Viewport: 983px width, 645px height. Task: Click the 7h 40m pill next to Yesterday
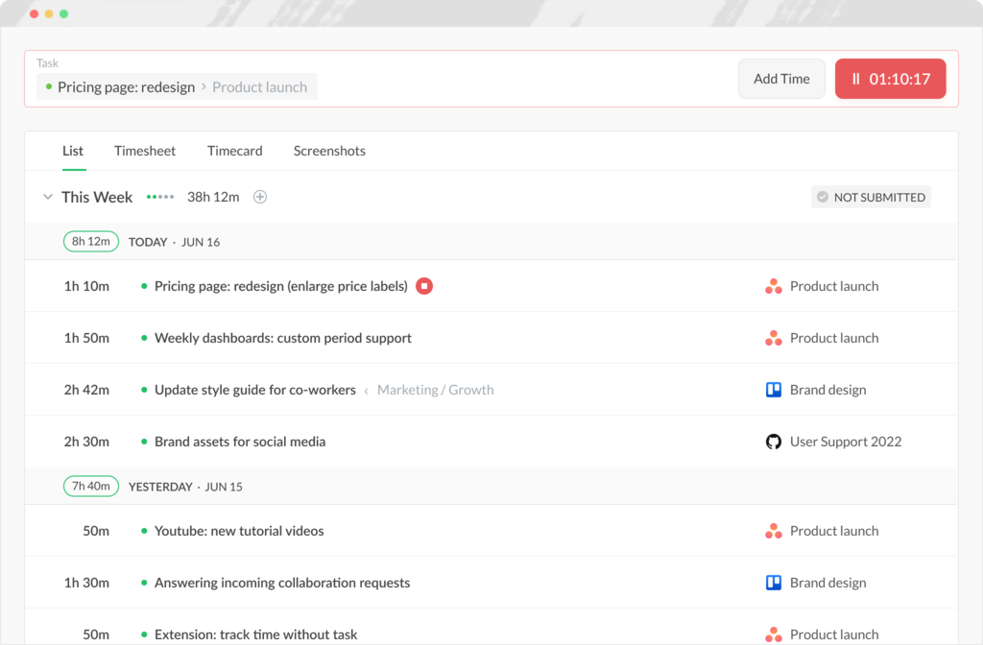(90, 486)
